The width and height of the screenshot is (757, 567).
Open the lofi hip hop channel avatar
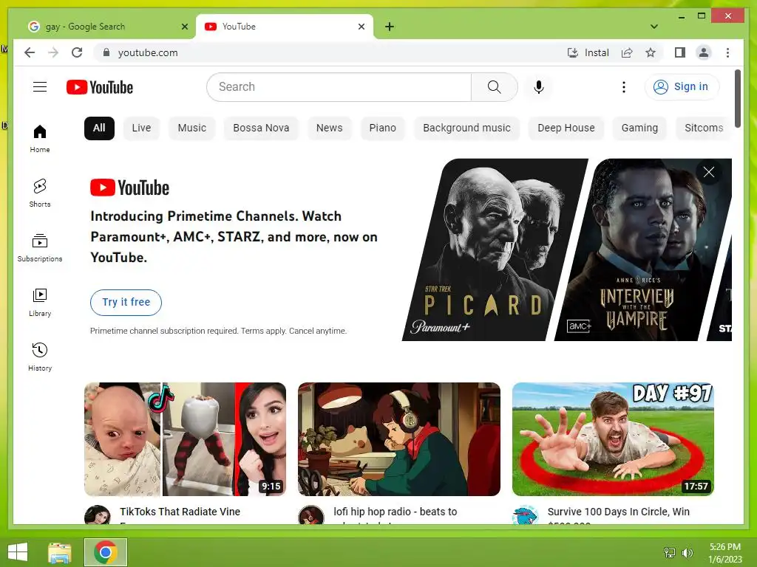pyautogui.click(x=311, y=515)
